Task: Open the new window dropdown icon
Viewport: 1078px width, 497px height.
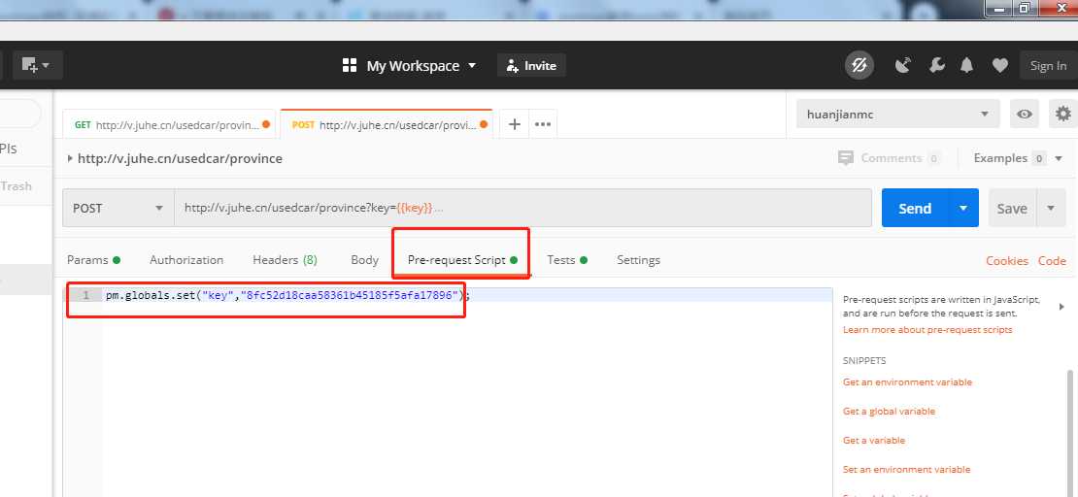Action: 38,65
